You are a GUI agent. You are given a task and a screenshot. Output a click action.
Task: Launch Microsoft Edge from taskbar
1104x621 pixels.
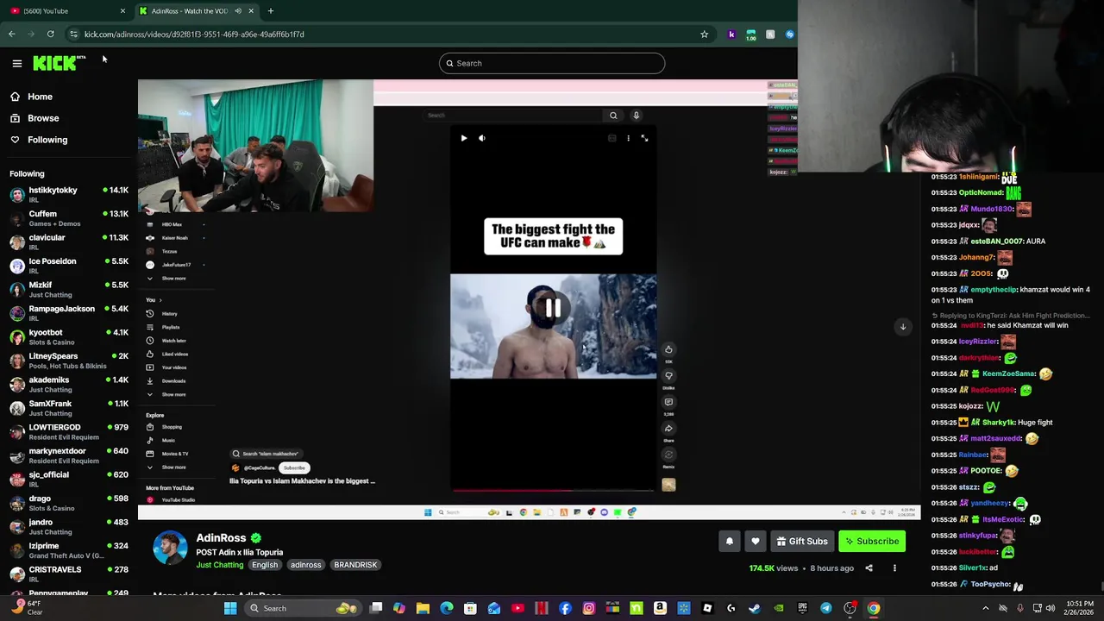pos(447,609)
